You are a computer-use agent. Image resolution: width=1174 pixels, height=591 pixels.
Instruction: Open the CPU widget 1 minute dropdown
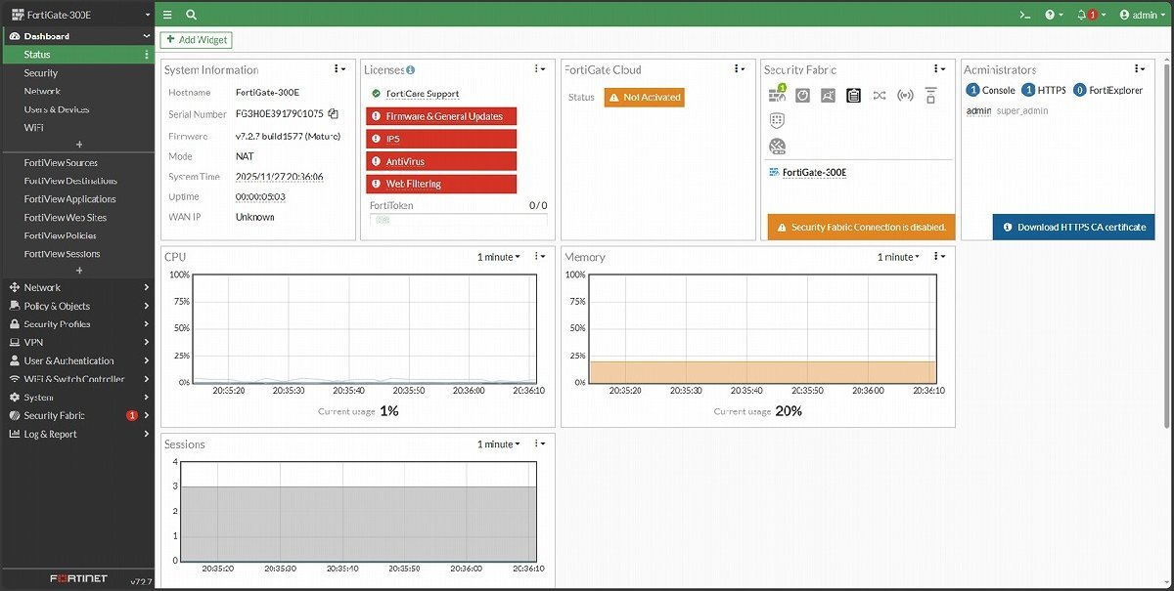pyautogui.click(x=498, y=257)
